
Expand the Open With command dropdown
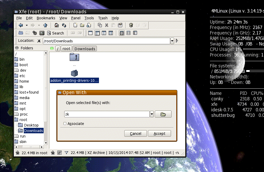pos(152,114)
